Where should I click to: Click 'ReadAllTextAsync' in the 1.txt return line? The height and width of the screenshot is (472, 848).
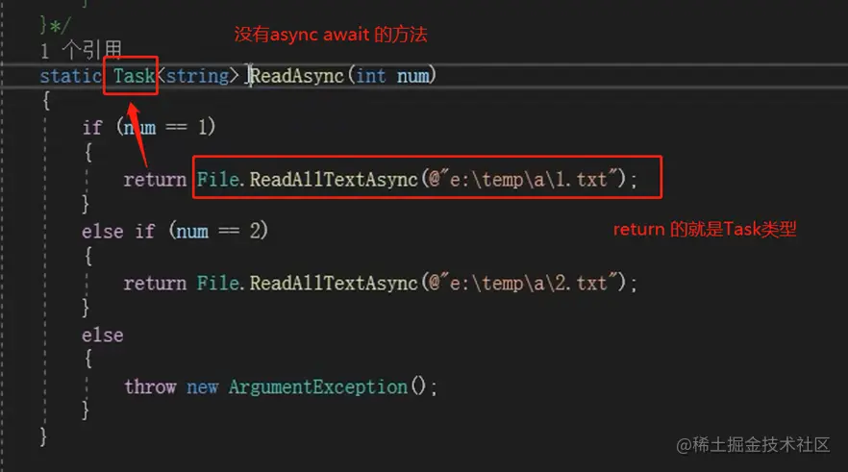click(x=334, y=179)
